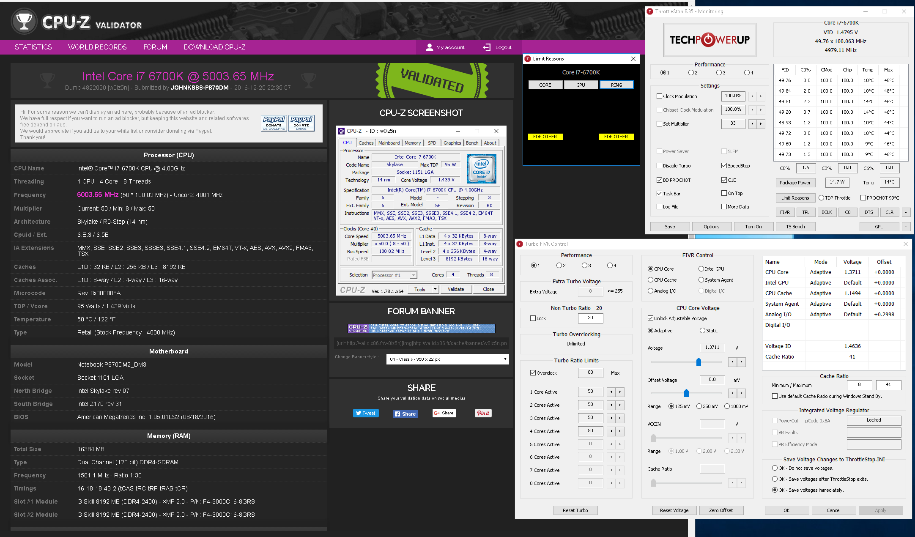
Task: Click the Logout arrow icon
Action: pyautogui.click(x=487, y=47)
